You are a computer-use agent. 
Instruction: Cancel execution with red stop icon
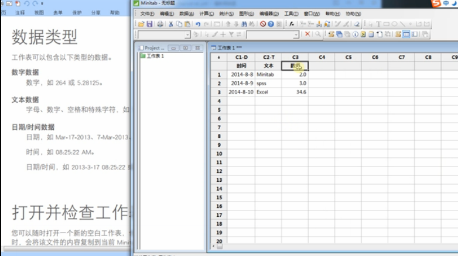(x=263, y=24)
